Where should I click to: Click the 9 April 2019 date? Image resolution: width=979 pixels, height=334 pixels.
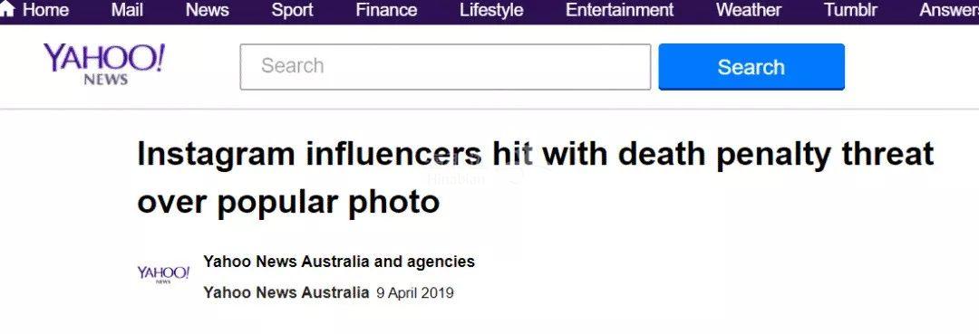pos(415,293)
